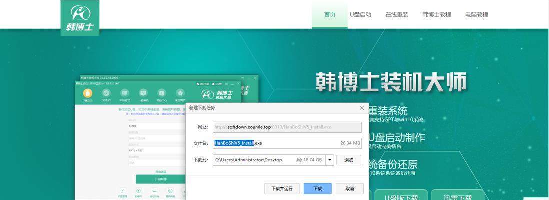Open the 在线重装 navigation tab
The image size is (549, 200).
pos(397,14)
